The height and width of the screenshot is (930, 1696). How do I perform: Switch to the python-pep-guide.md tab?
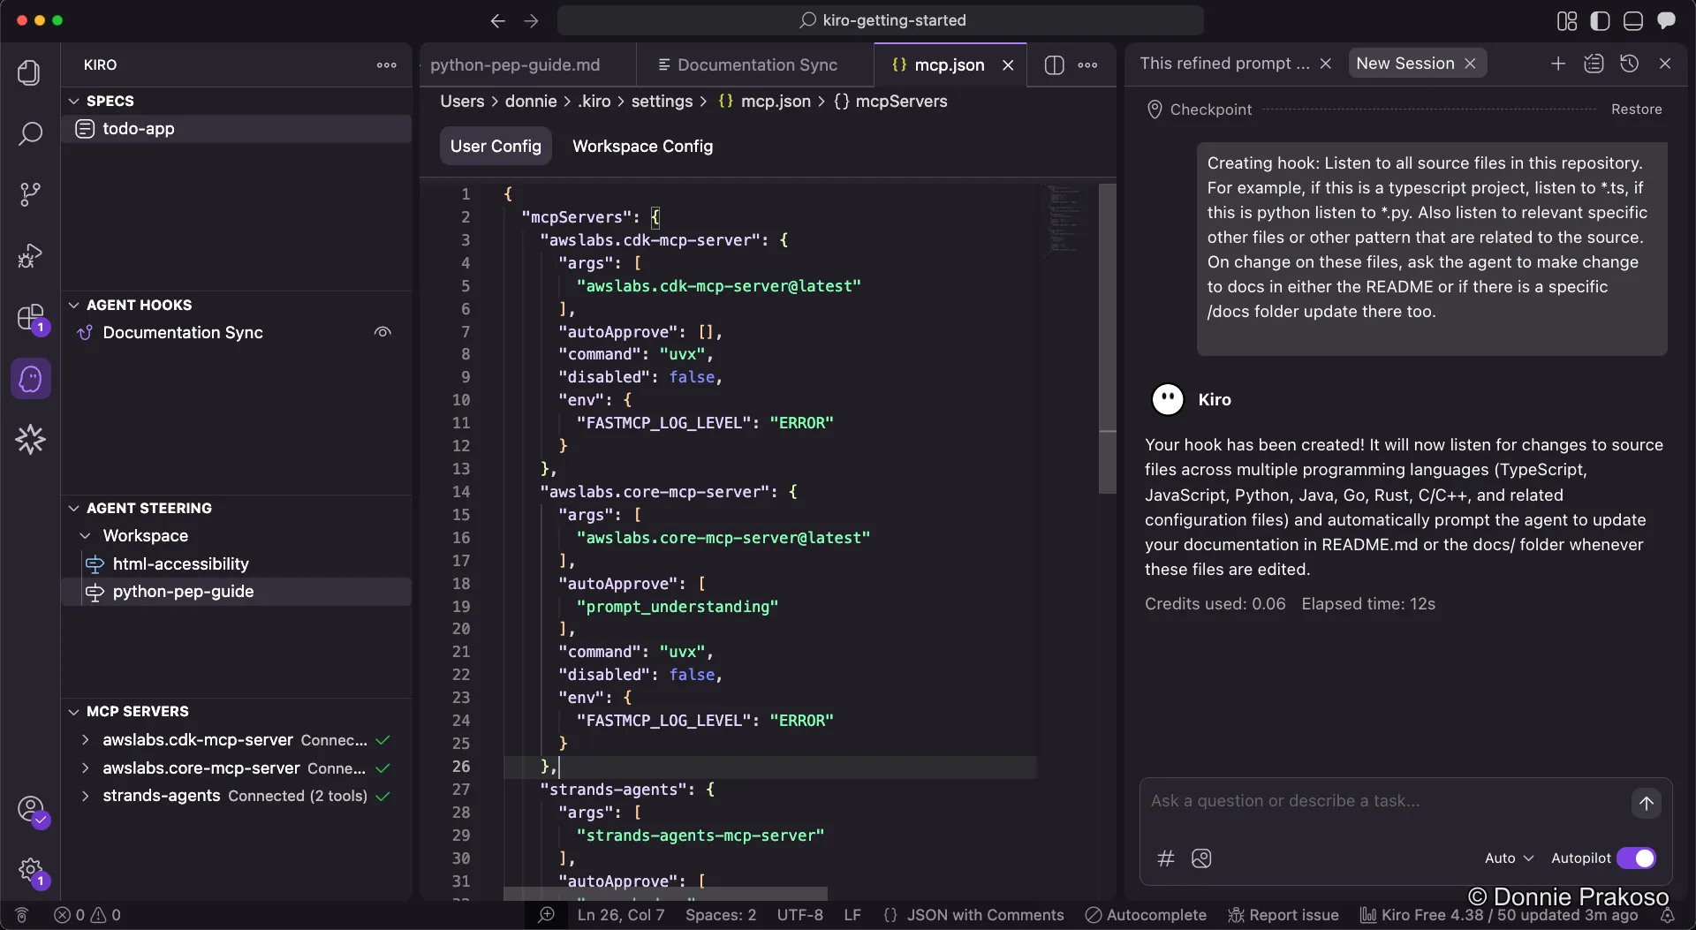coord(515,65)
